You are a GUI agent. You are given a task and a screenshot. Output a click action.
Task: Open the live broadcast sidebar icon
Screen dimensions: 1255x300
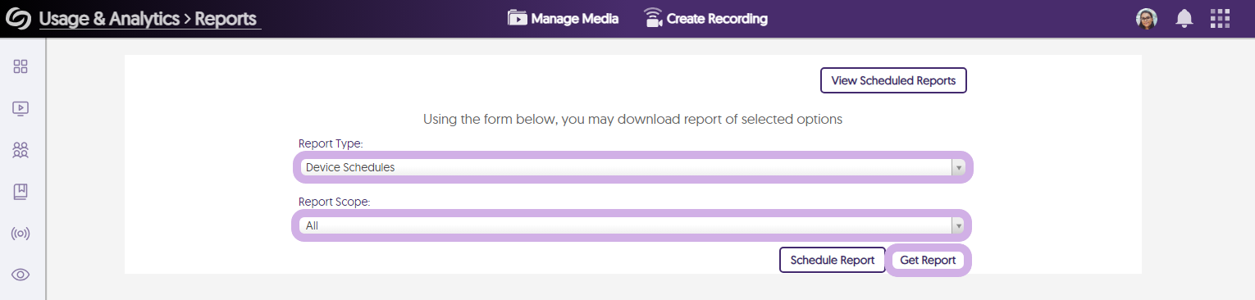[x=21, y=234]
